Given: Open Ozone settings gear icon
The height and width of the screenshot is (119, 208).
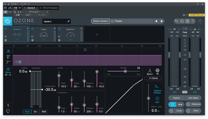Looking at the screenshot, I should [187, 21].
